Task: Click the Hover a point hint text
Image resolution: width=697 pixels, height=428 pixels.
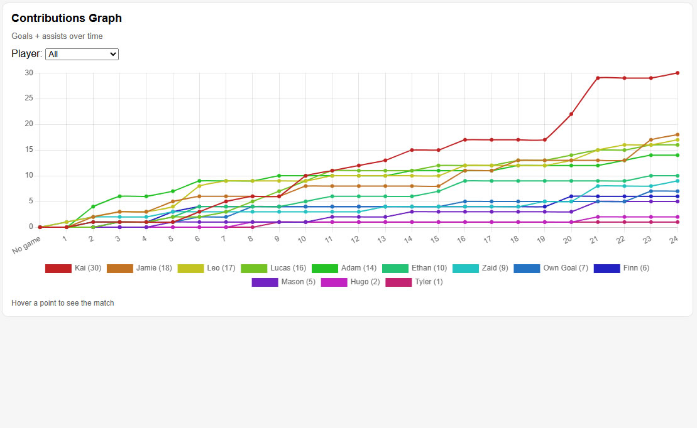Action: click(x=62, y=302)
